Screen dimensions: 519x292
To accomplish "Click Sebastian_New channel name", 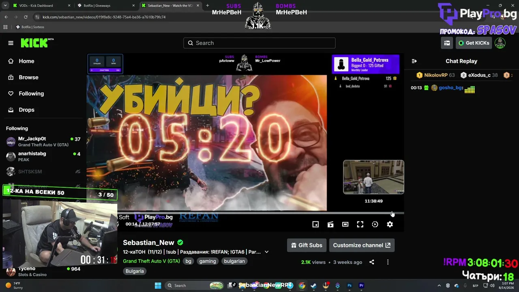I will [148, 243].
